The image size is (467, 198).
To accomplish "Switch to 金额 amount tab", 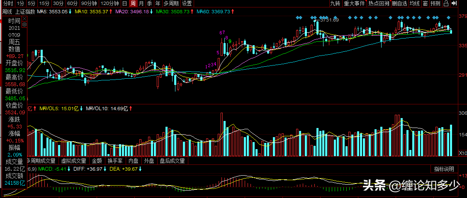I will tap(97, 161).
